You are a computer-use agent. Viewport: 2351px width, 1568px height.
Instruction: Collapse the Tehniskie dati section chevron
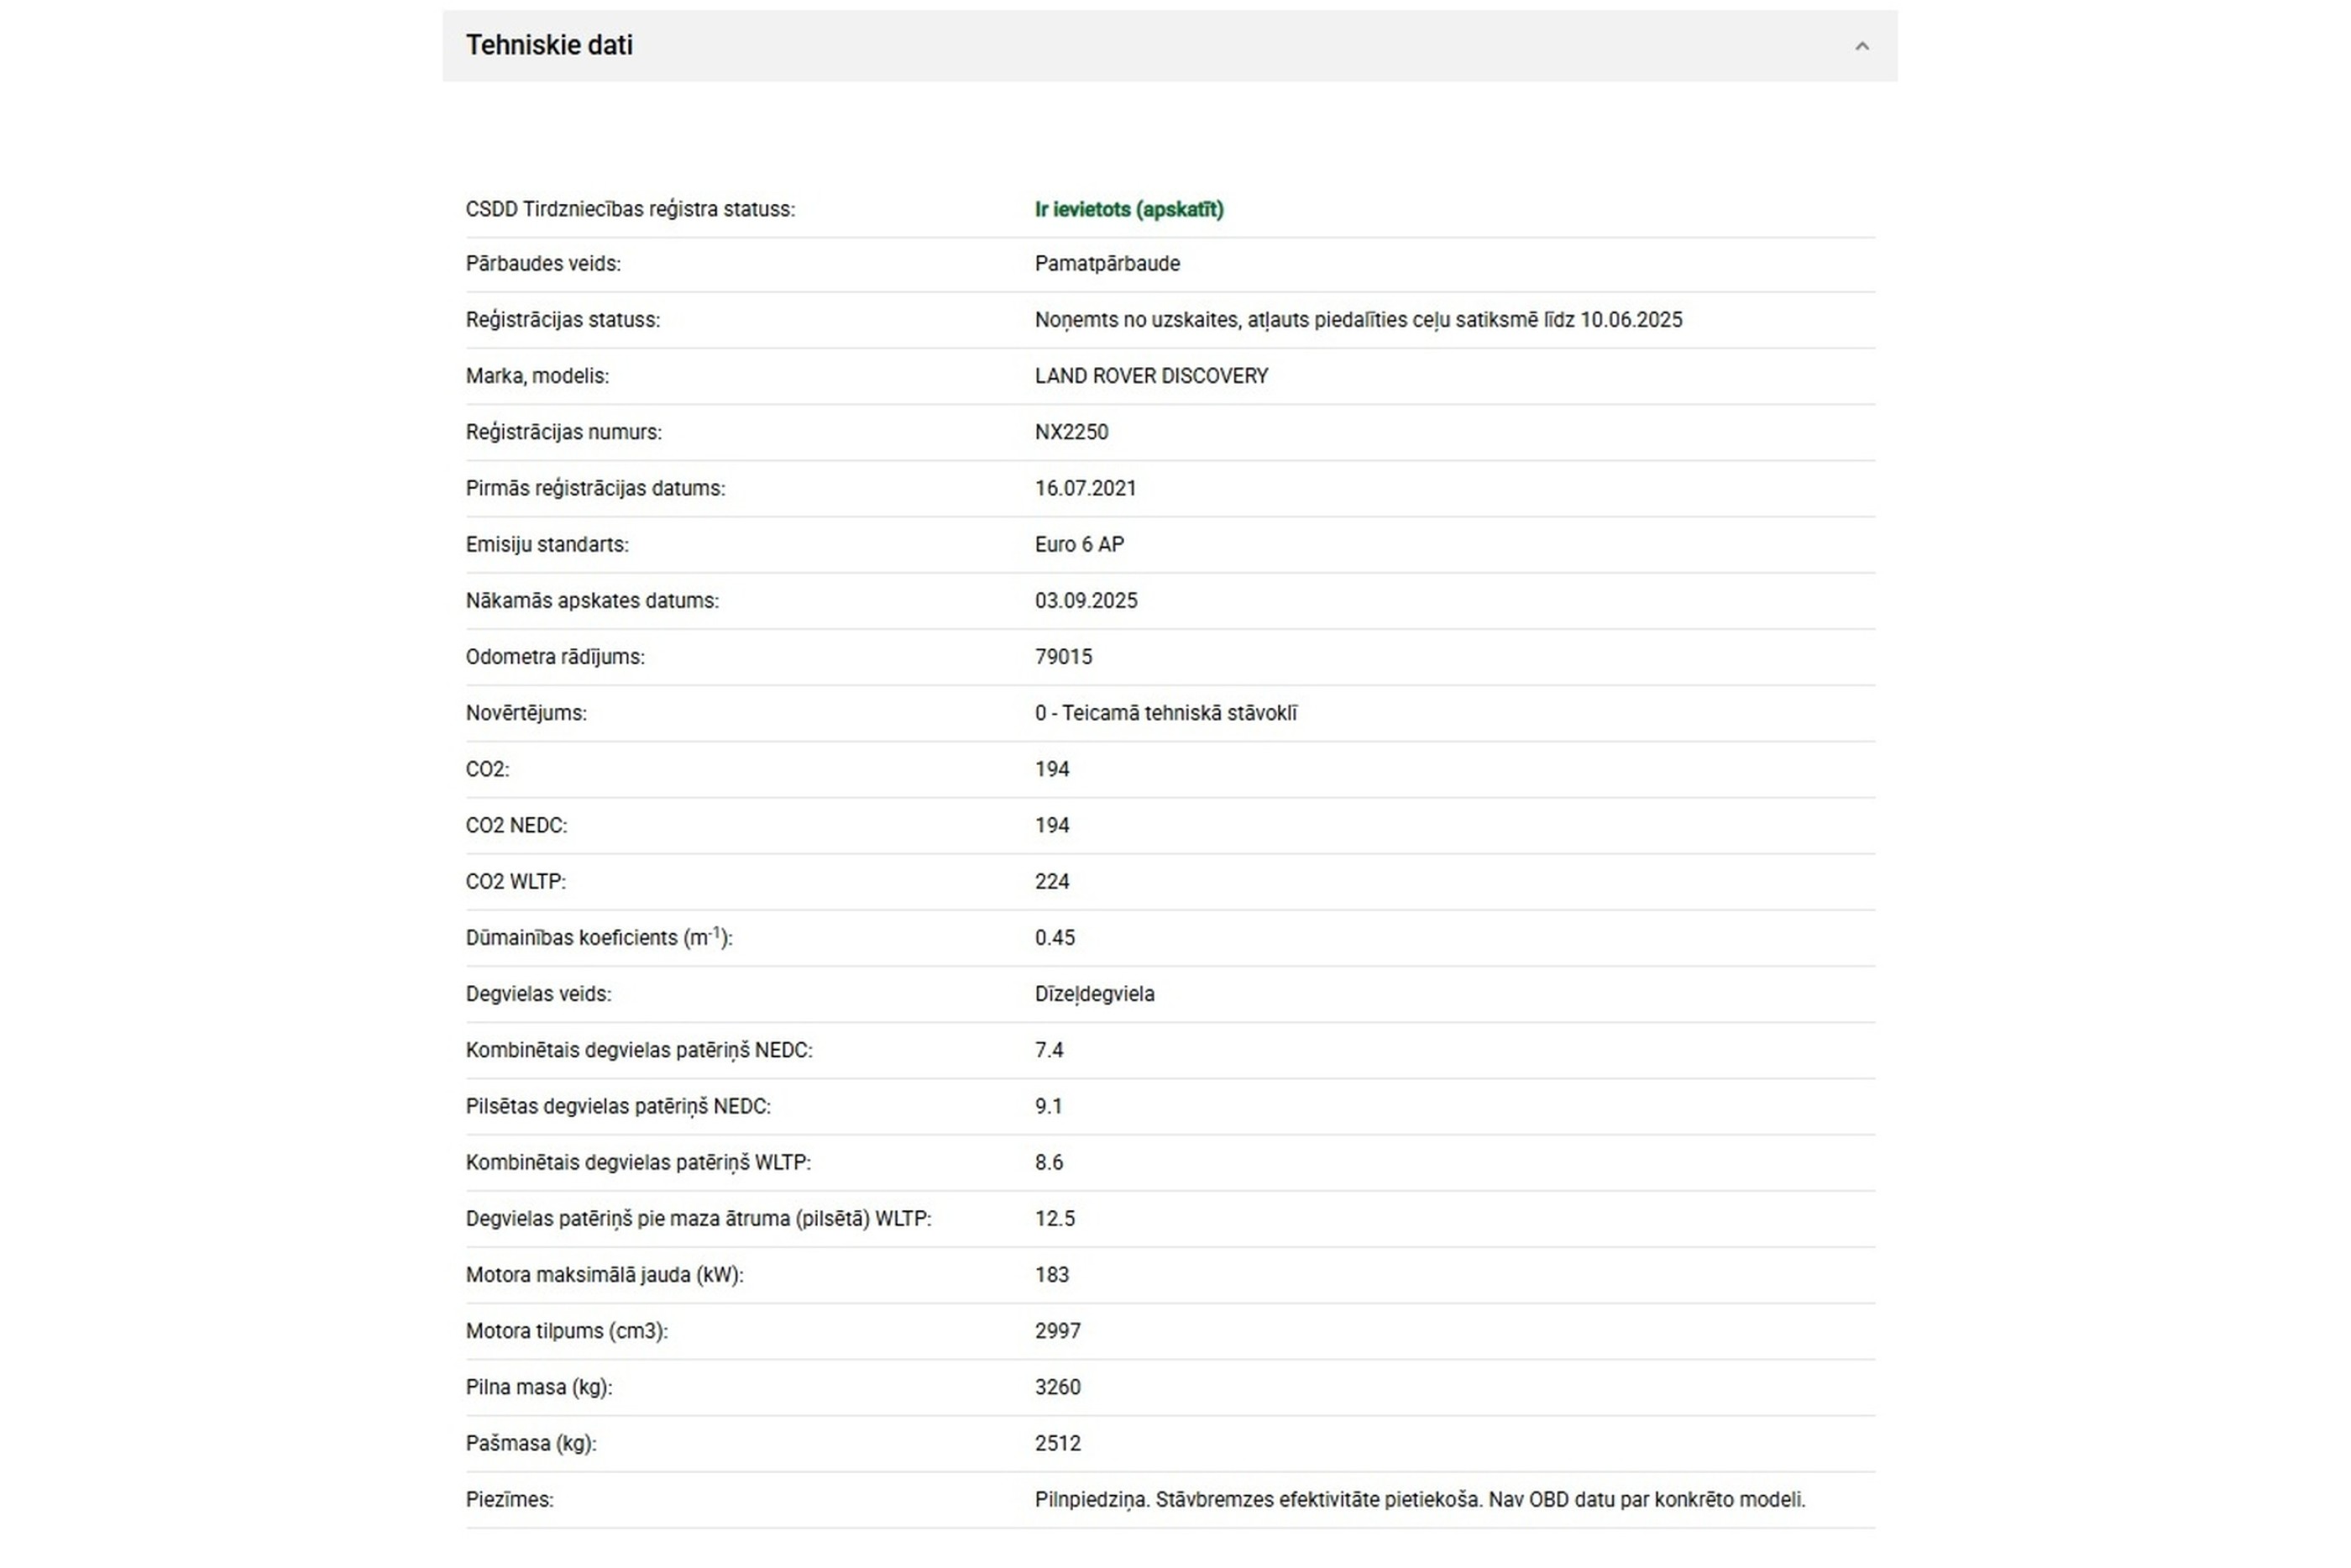[1861, 46]
